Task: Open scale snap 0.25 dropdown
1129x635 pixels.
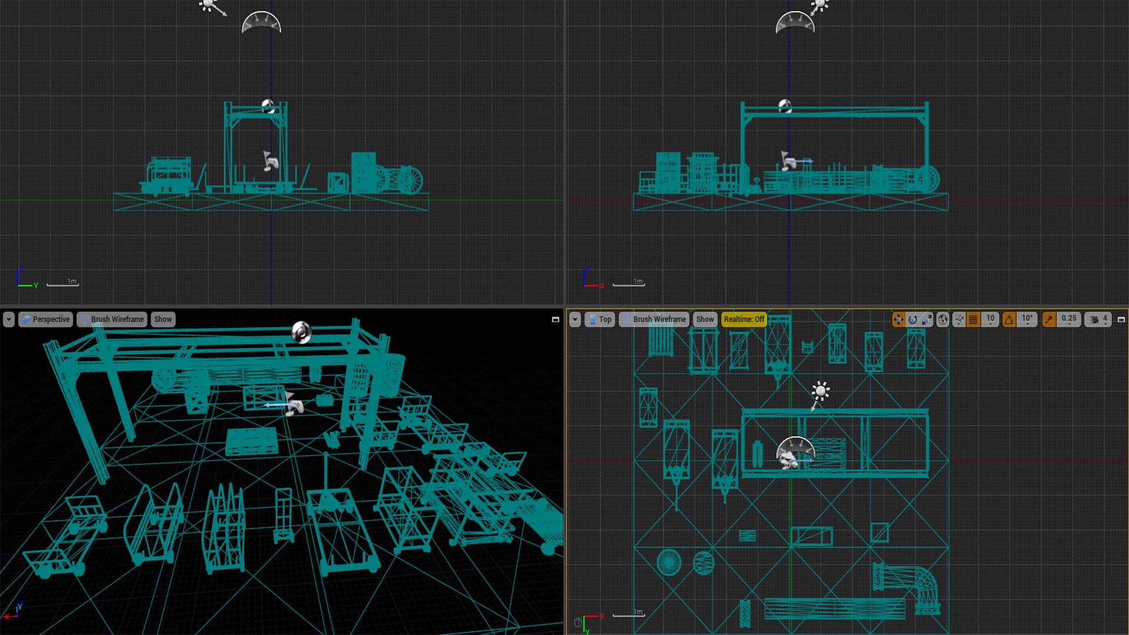Action: 1069,319
